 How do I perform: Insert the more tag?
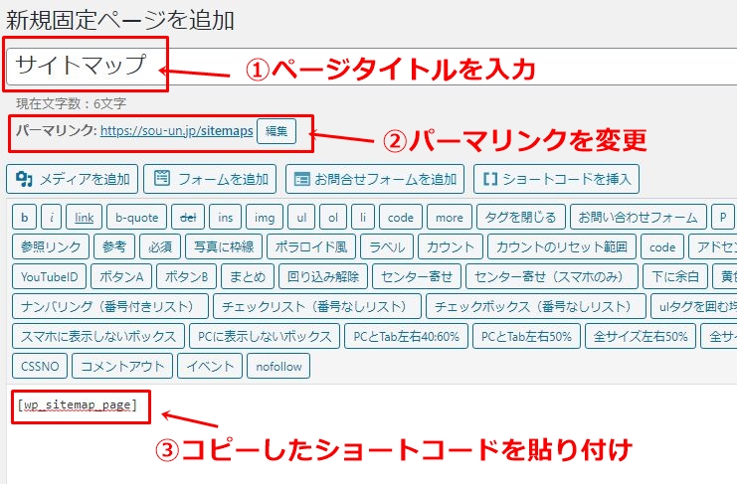point(450,217)
